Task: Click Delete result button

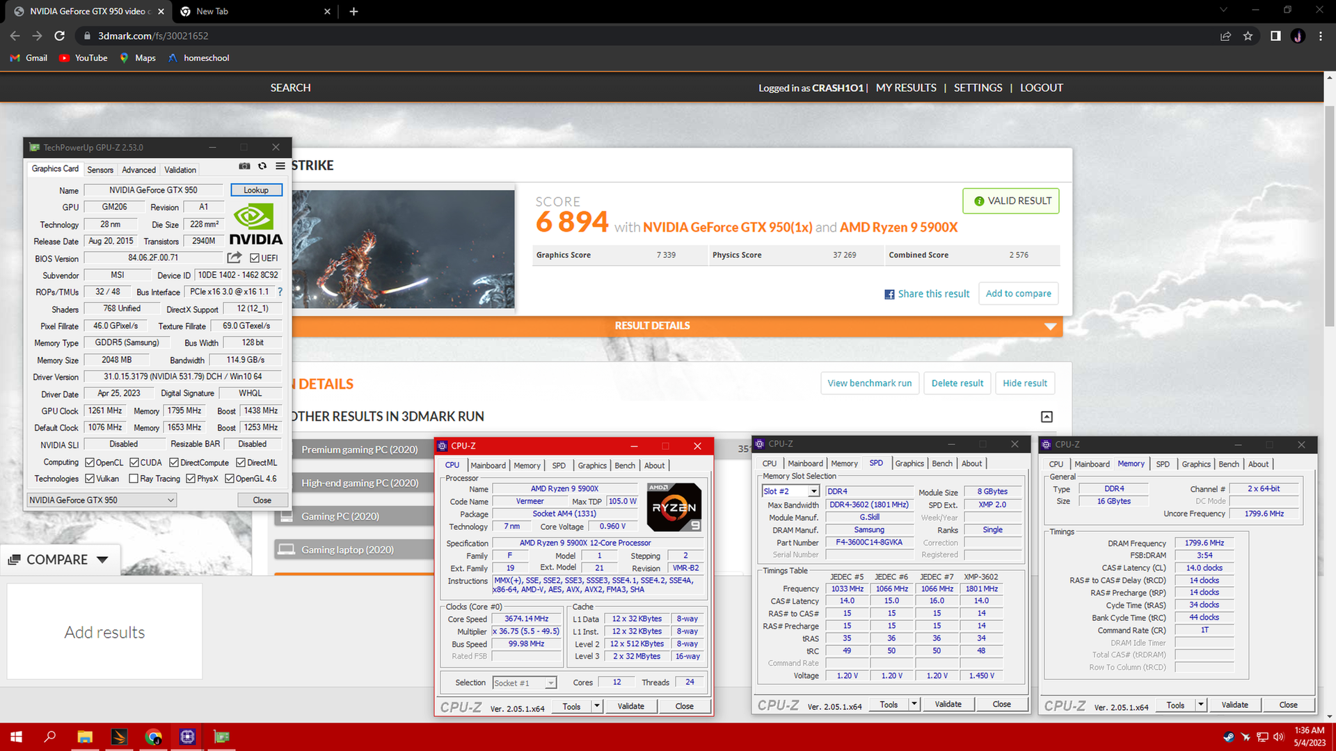Action: click(957, 383)
